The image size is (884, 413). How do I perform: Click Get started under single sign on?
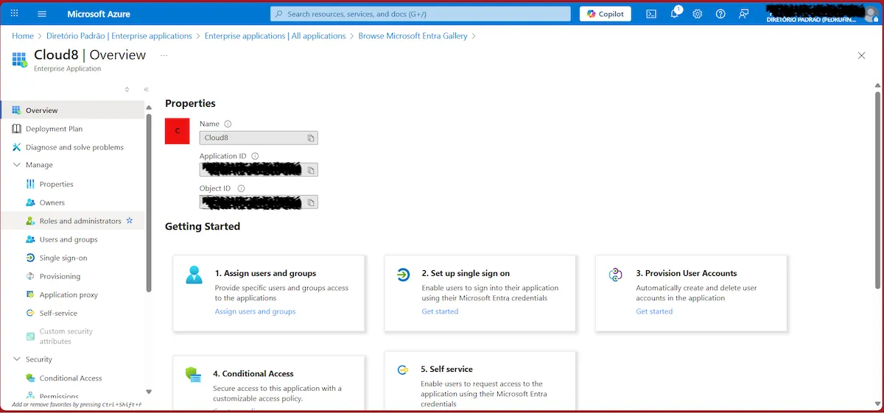(x=440, y=311)
